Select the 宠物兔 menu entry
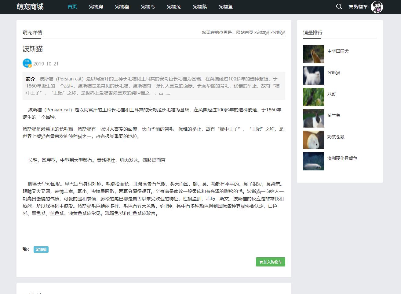The height and width of the screenshot is (294, 401). click(x=174, y=6)
